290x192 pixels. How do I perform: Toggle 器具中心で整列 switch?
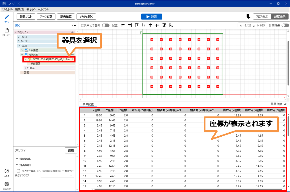[x=106, y=25]
